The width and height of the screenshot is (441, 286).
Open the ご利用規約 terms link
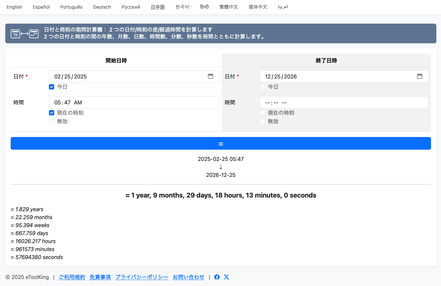pos(72,277)
